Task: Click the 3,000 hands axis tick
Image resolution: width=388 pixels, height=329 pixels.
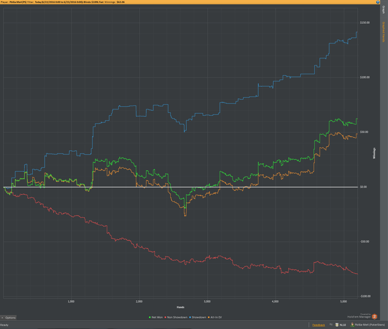Action: (207, 301)
